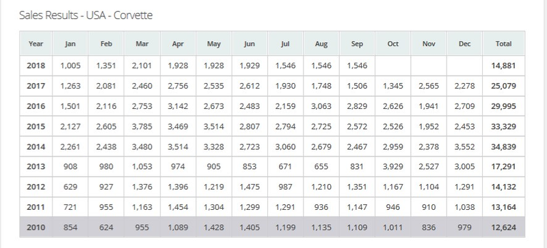Select the Dec column header
547x248 pixels.
pos(464,44)
